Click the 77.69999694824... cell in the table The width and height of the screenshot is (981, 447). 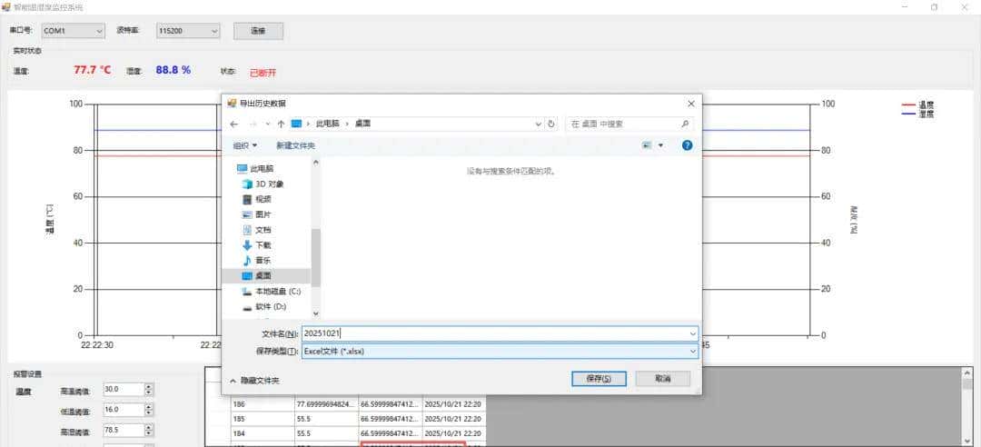[327, 404]
